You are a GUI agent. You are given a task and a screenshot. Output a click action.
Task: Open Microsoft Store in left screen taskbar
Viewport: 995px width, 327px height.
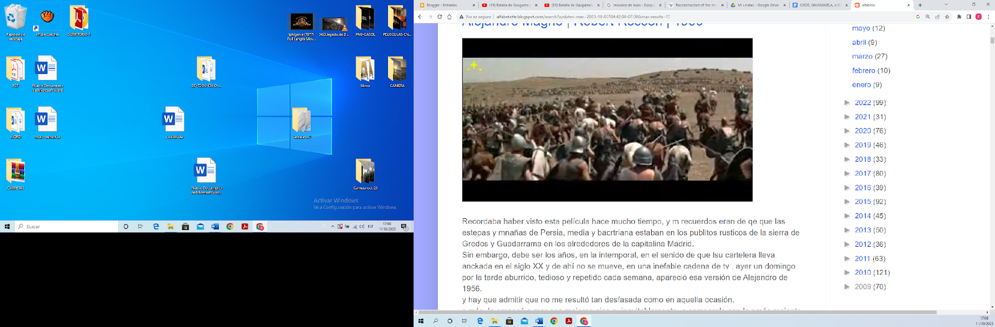pyautogui.click(x=185, y=226)
